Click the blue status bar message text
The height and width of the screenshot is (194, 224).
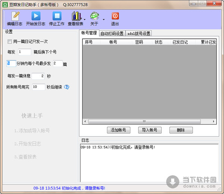click(x=69, y=188)
